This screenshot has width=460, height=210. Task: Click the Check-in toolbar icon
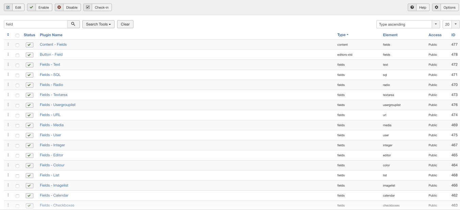coord(88,7)
